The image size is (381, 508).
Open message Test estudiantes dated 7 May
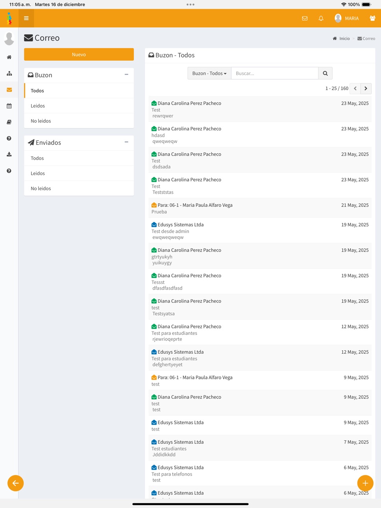[260, 448]
